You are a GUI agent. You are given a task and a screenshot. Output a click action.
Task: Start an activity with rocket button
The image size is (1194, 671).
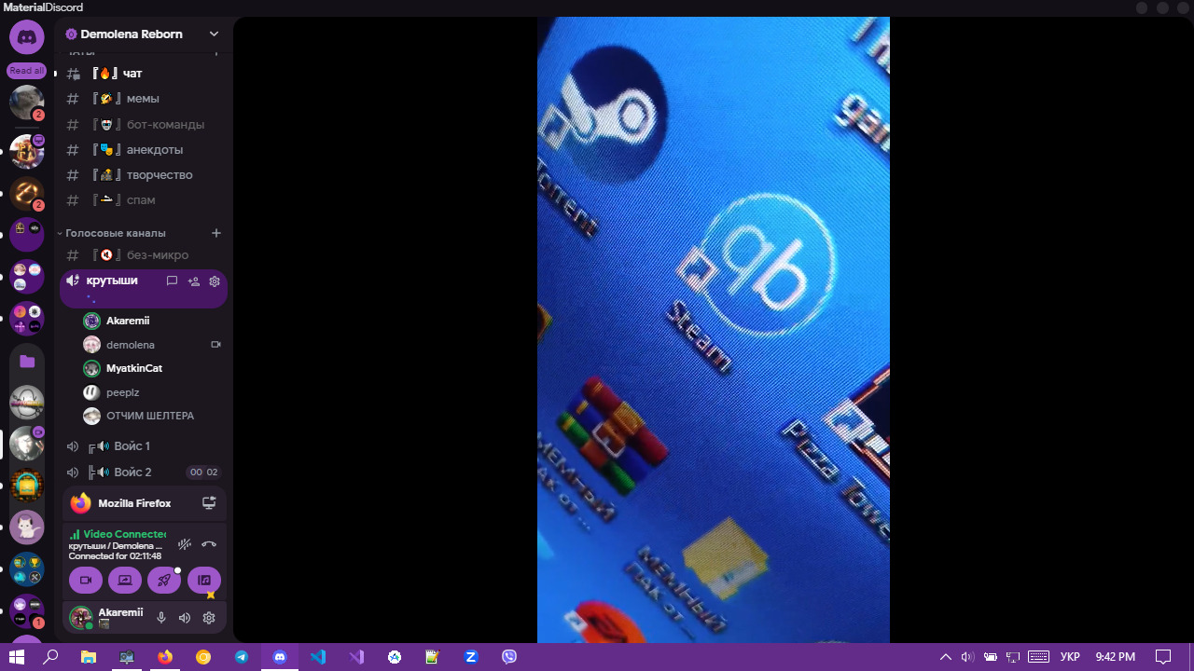[x=164, y=581]
